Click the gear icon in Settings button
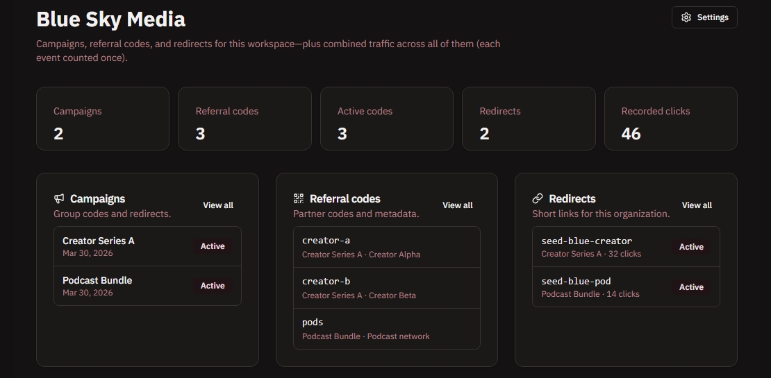The image size is (771, 378). (x=686, y=17)
